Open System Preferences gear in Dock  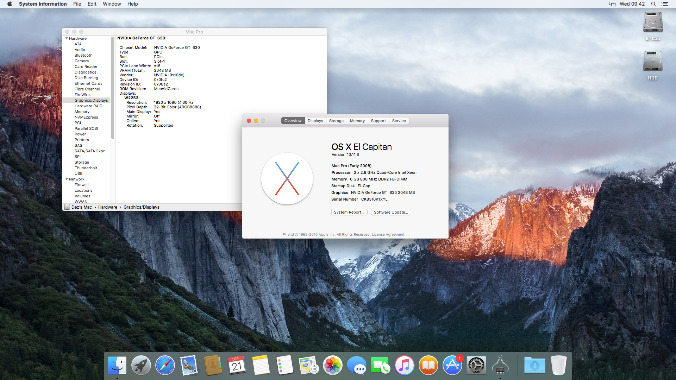tap(476, 365)
